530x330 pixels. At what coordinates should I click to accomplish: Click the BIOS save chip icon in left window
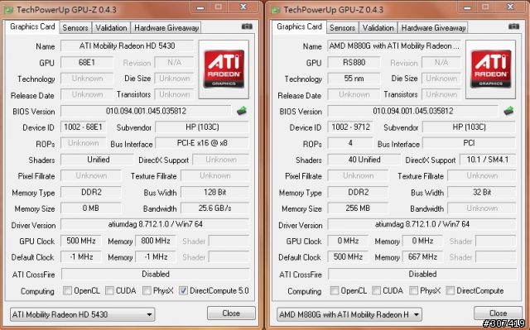pos(242,111)
